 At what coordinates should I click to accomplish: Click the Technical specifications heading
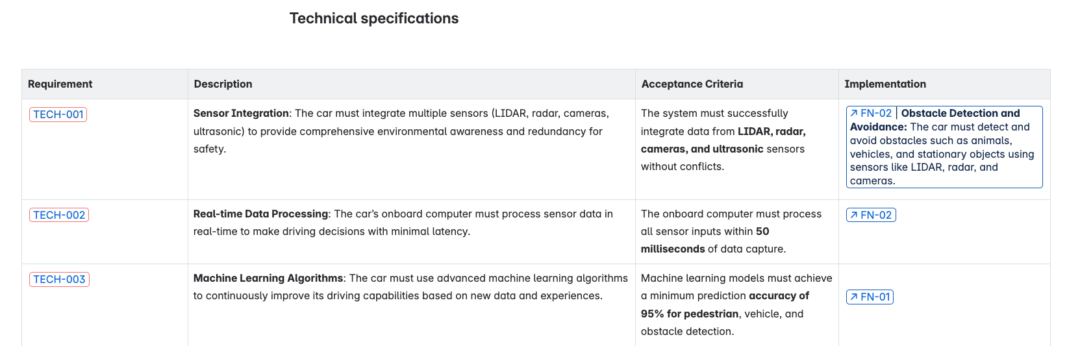(x=374, y=18)
